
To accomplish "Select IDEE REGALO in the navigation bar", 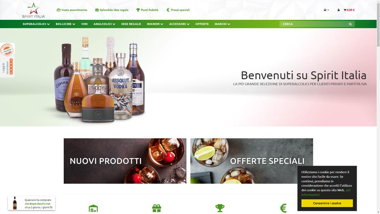I will 131,24.
